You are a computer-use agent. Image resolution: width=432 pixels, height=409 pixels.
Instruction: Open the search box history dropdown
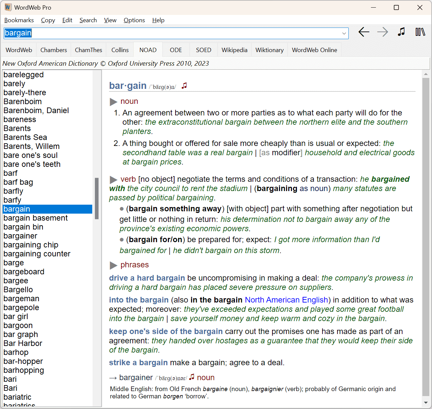tap(344, 33)
